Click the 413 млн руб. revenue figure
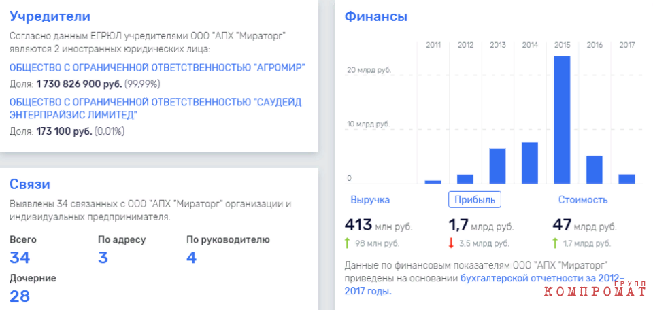Screen dimensions: 653x310 [379, 226]
